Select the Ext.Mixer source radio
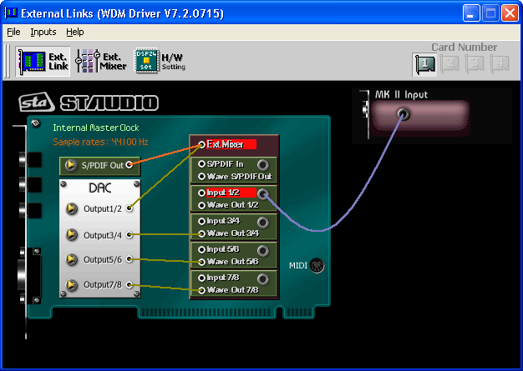 coord(201,144)
